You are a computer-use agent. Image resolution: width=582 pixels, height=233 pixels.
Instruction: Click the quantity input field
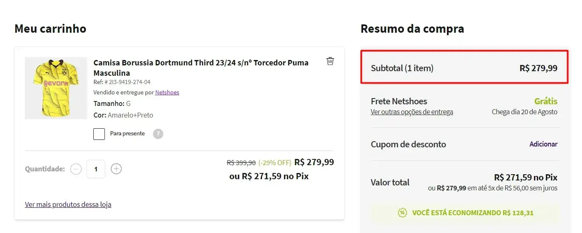[x=96, y=169]
